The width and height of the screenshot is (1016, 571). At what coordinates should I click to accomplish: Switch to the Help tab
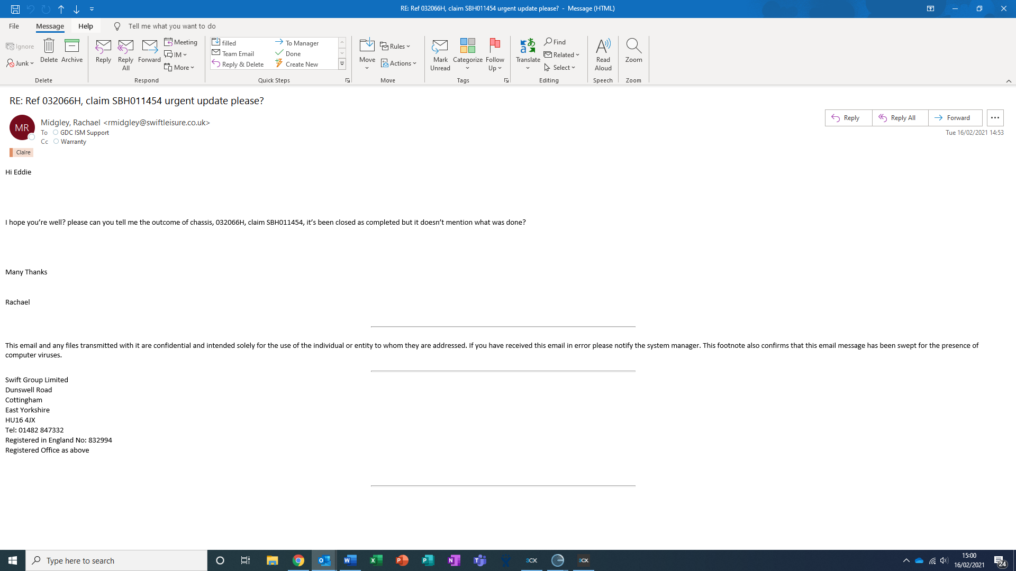click(x=86, y=26)
